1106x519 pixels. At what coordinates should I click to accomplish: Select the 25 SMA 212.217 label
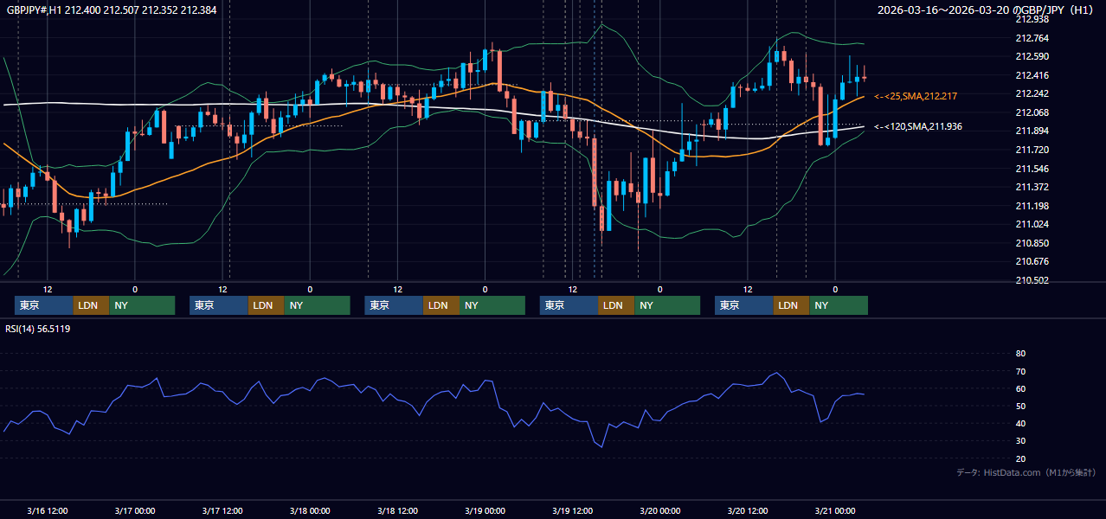click(916, 96)
